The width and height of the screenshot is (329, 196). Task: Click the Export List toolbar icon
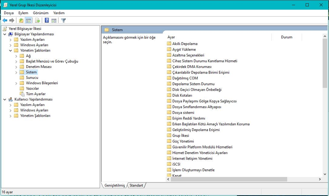pos(37,20)
